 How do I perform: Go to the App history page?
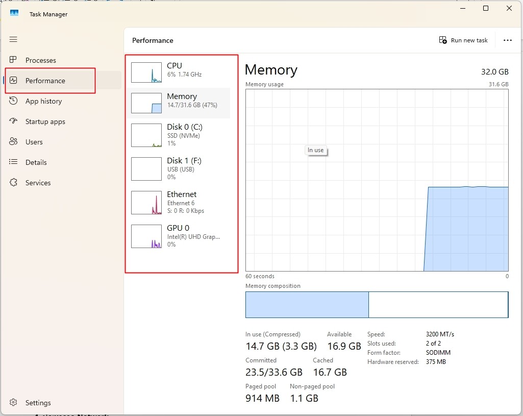coord(43,101)
